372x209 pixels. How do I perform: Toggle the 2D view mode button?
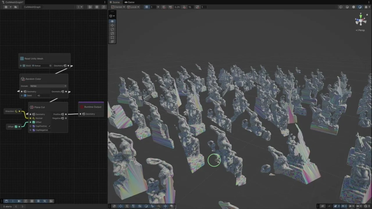click(322, 206)
